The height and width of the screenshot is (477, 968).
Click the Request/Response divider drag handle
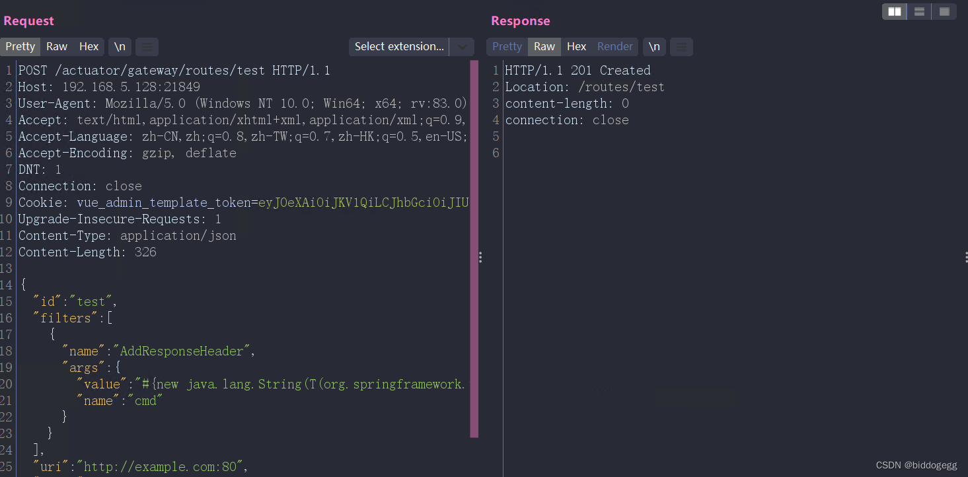click(480, 257)
